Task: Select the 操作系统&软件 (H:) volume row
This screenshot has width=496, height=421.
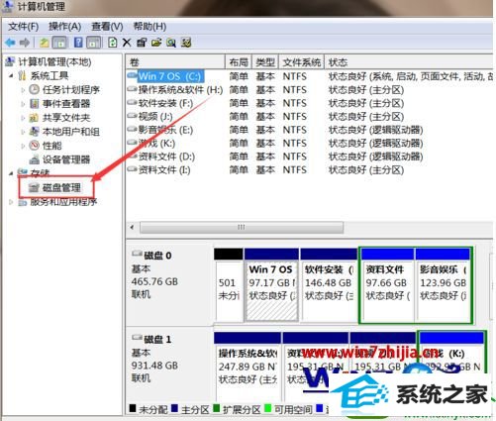Action: (x=310, y=90)
